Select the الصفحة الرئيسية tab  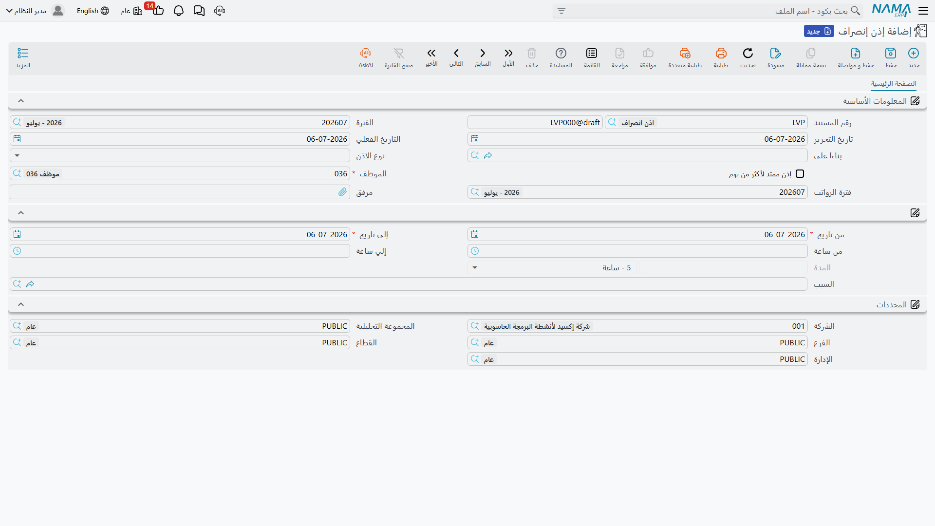[x=894, y=84]
